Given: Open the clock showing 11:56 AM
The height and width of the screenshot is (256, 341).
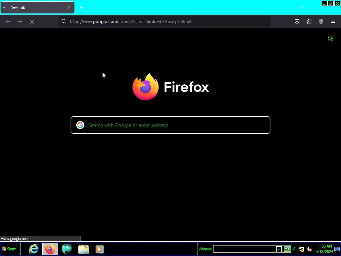Looking at the screenshot, I should pos(324,249).
